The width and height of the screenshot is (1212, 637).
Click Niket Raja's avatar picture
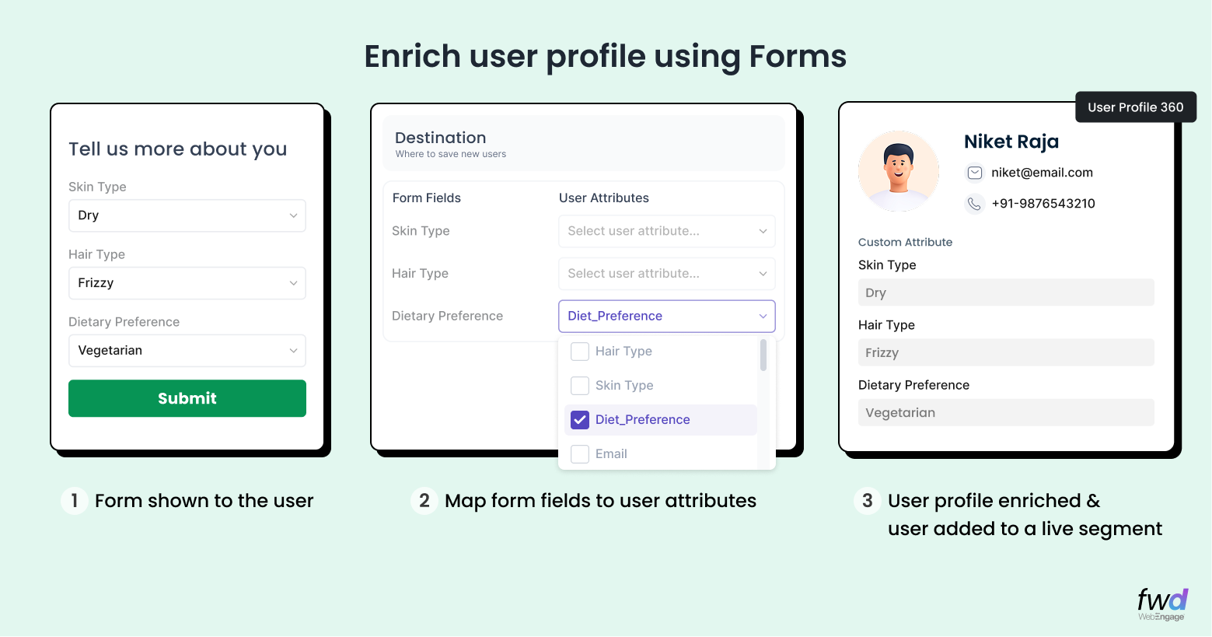tap(898, 171)
